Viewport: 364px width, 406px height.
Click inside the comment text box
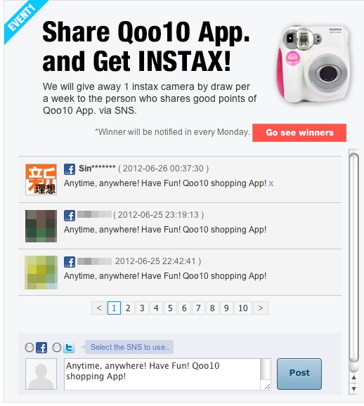point(162,374)
